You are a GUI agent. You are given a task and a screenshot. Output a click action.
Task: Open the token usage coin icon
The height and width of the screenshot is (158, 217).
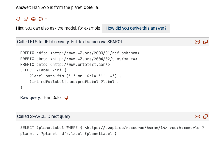33,19
